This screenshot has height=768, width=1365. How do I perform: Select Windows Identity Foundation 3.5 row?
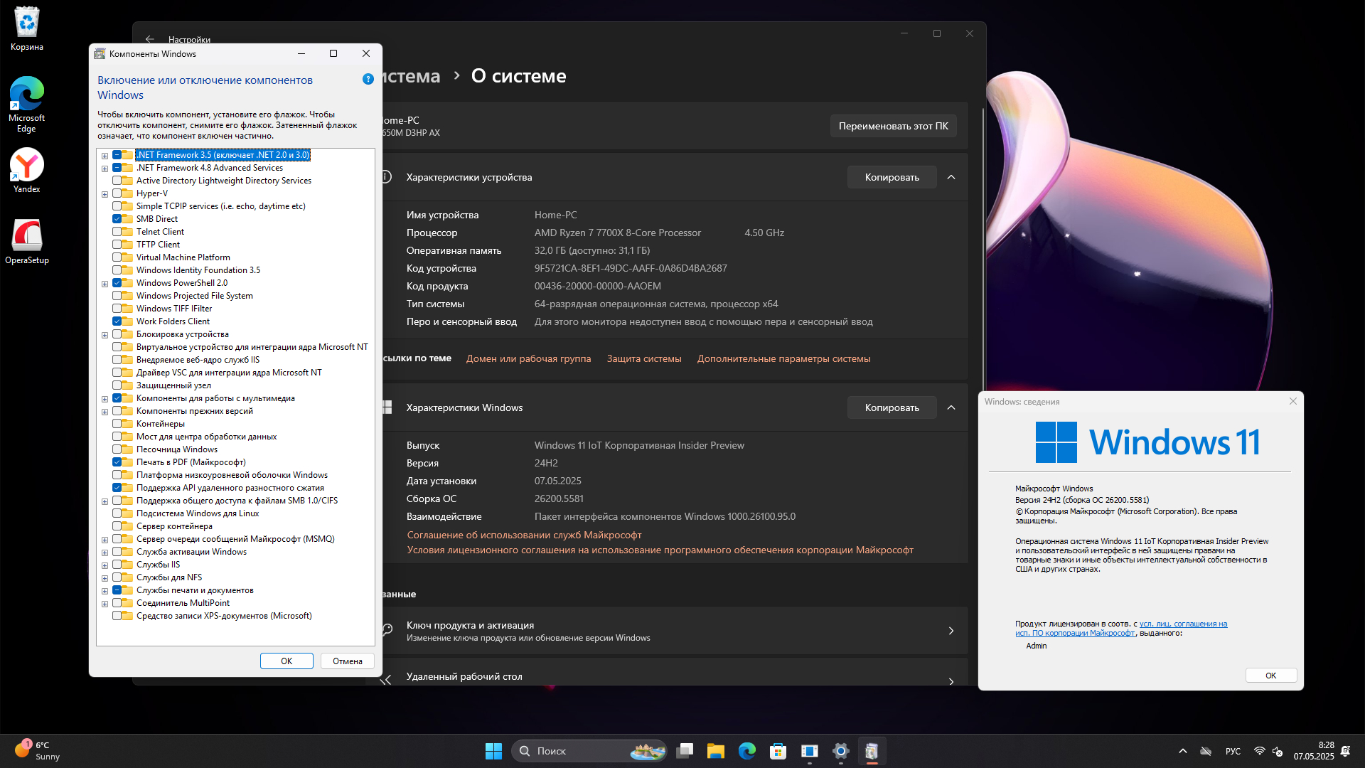coord(198,270)
